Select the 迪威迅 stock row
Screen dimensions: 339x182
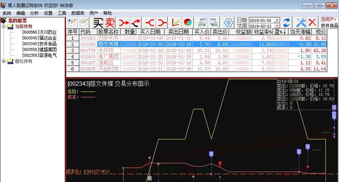[196, 63]
